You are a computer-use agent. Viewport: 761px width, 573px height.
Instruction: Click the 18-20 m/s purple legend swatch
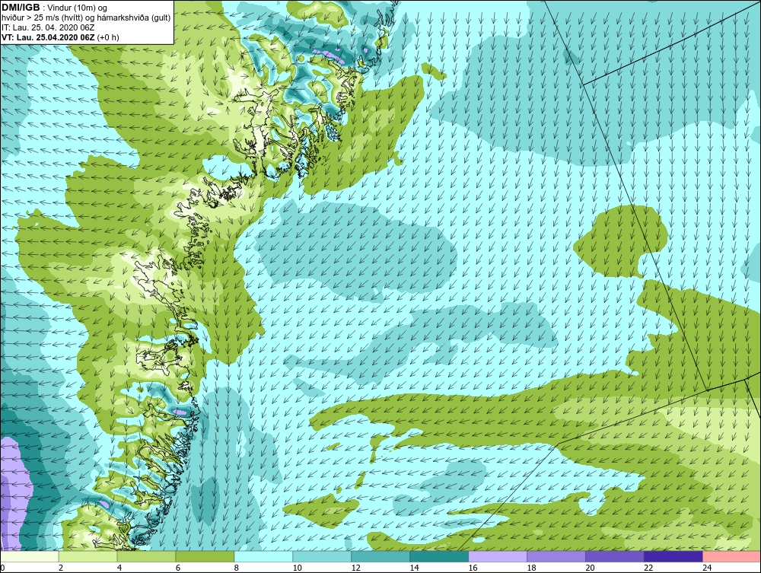[x=556, y=556]
